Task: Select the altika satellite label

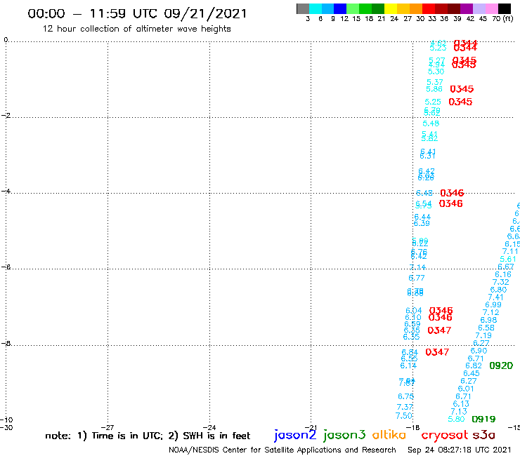Action: 389,435
